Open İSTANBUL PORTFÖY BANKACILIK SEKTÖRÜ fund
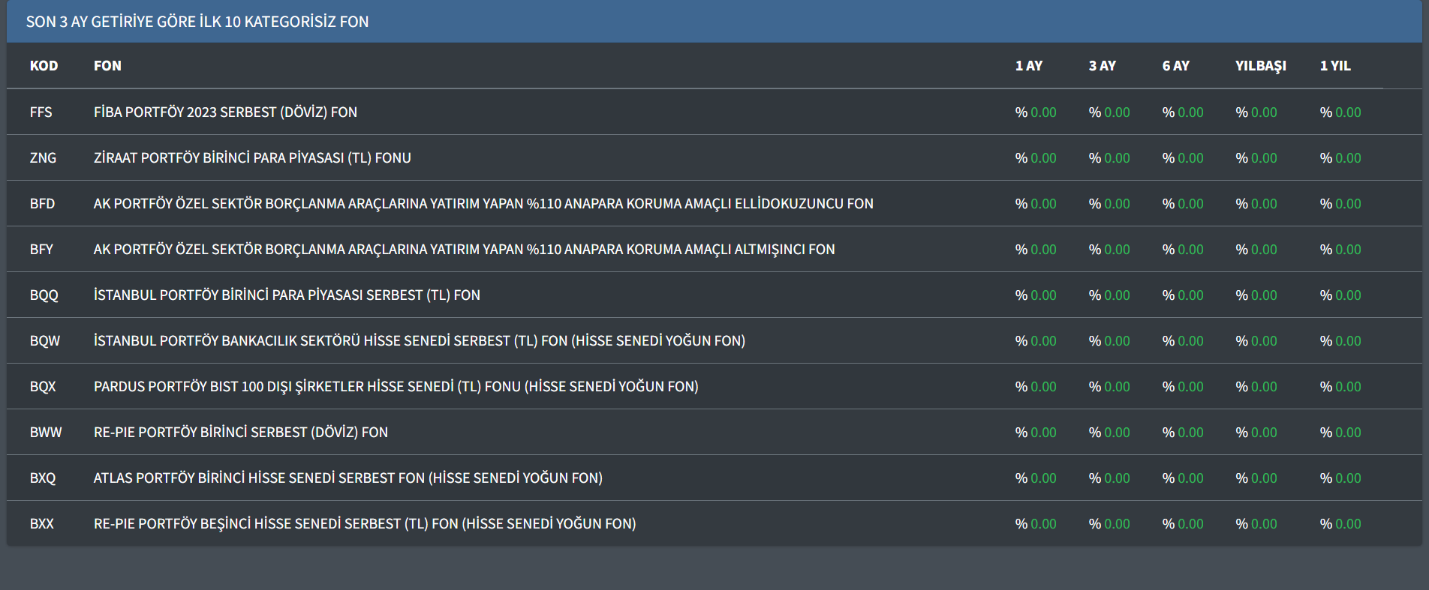 pyautogui.click(x=419, y=341)
